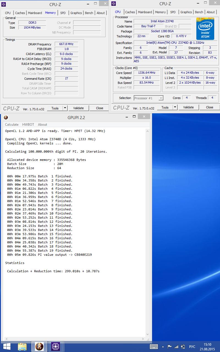Viewport: 220px width, 352px height.
Task: Switch to Mainboard tab in Memory CPU-Z window
Action: pyautogui.click(x=35, y=13)
